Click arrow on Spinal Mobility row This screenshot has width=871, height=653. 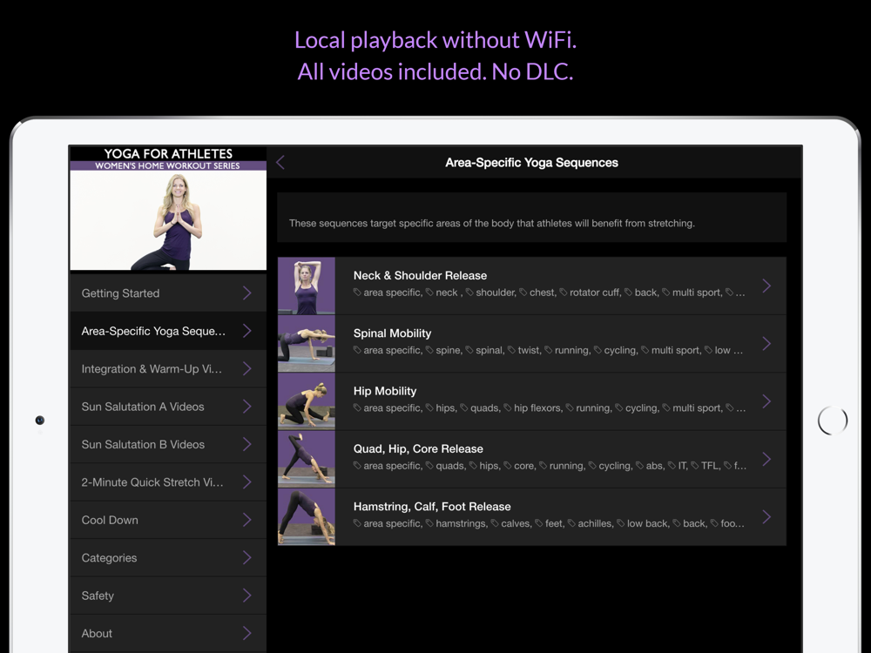coord(766,344)
